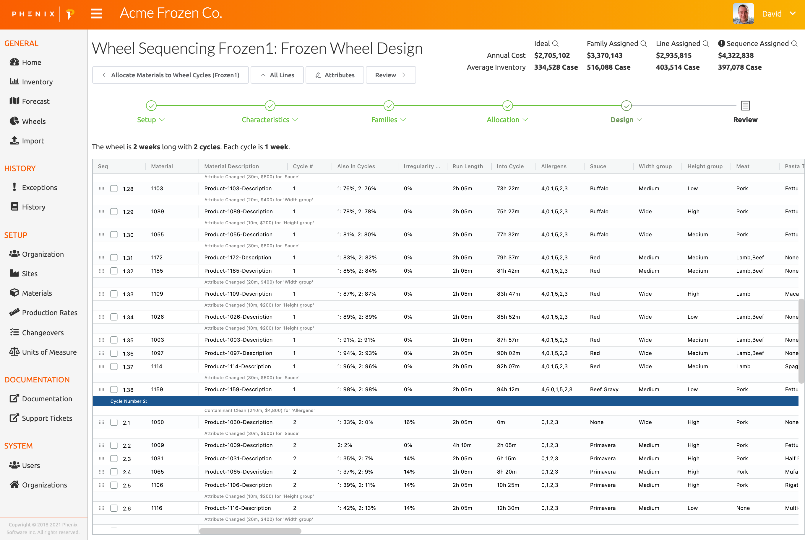Click the magnifier icon next to Ideal
Viewport: 805px width, 540px height.
point(555,44)
